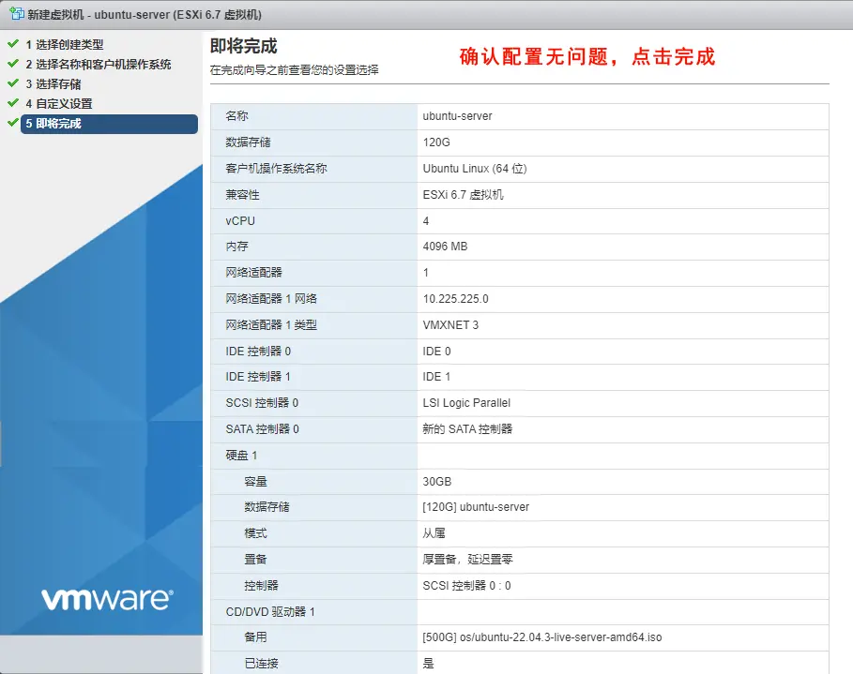Click the 容量 label under 硬盘 1

click(x=255, y=482)
